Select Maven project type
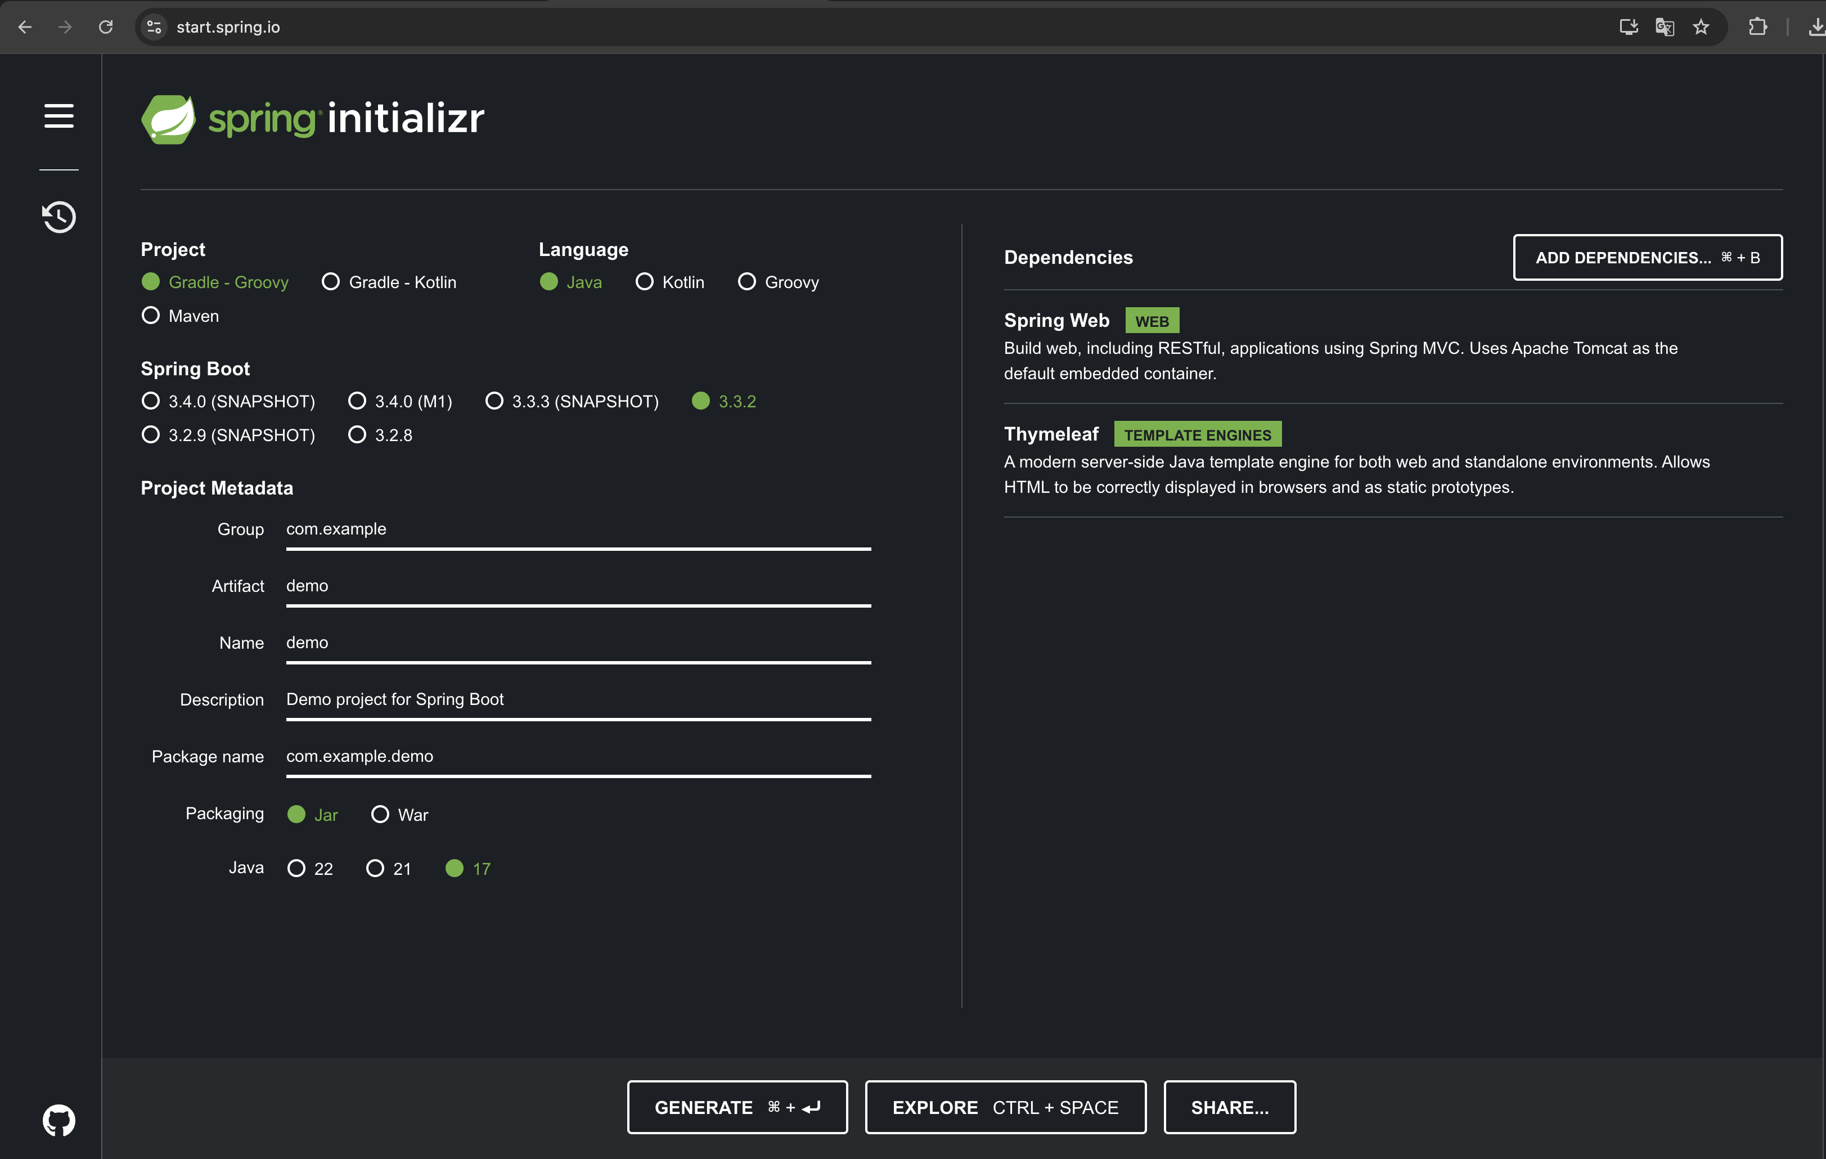Screen dimensions: 1826x1159 [151, 316]
